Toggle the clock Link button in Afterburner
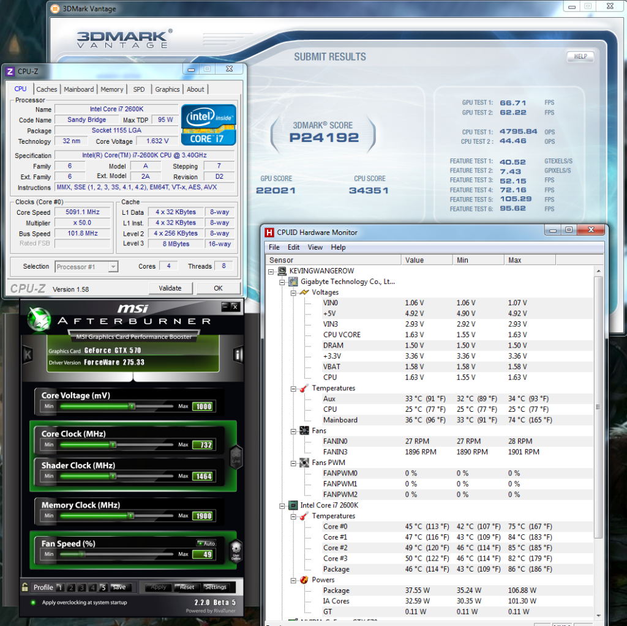Viewport: 627px width, 626px height. 236,458
